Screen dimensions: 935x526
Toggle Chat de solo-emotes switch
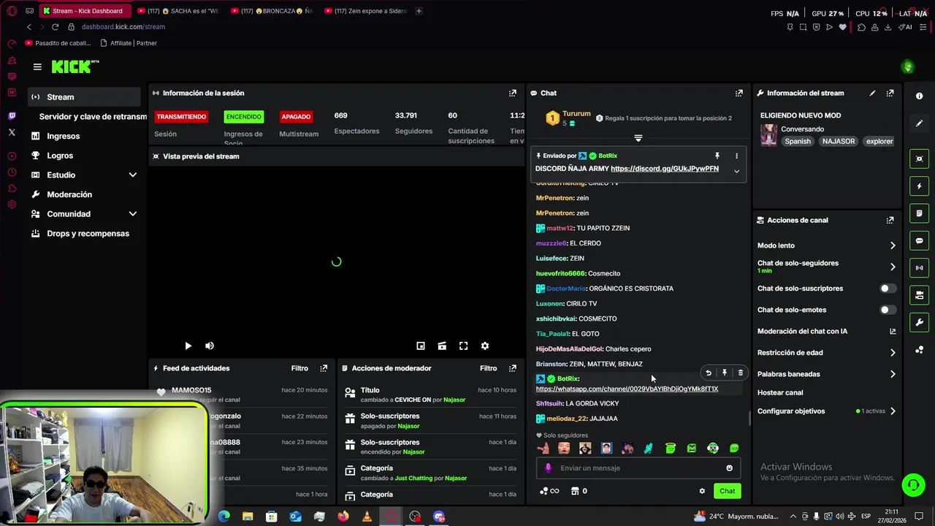pos(887,310)
